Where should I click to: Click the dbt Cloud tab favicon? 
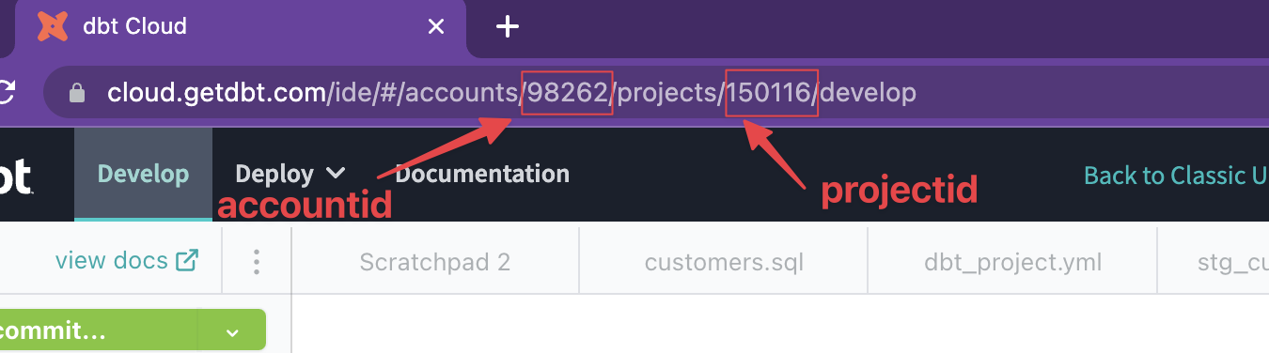pos(53,26)
